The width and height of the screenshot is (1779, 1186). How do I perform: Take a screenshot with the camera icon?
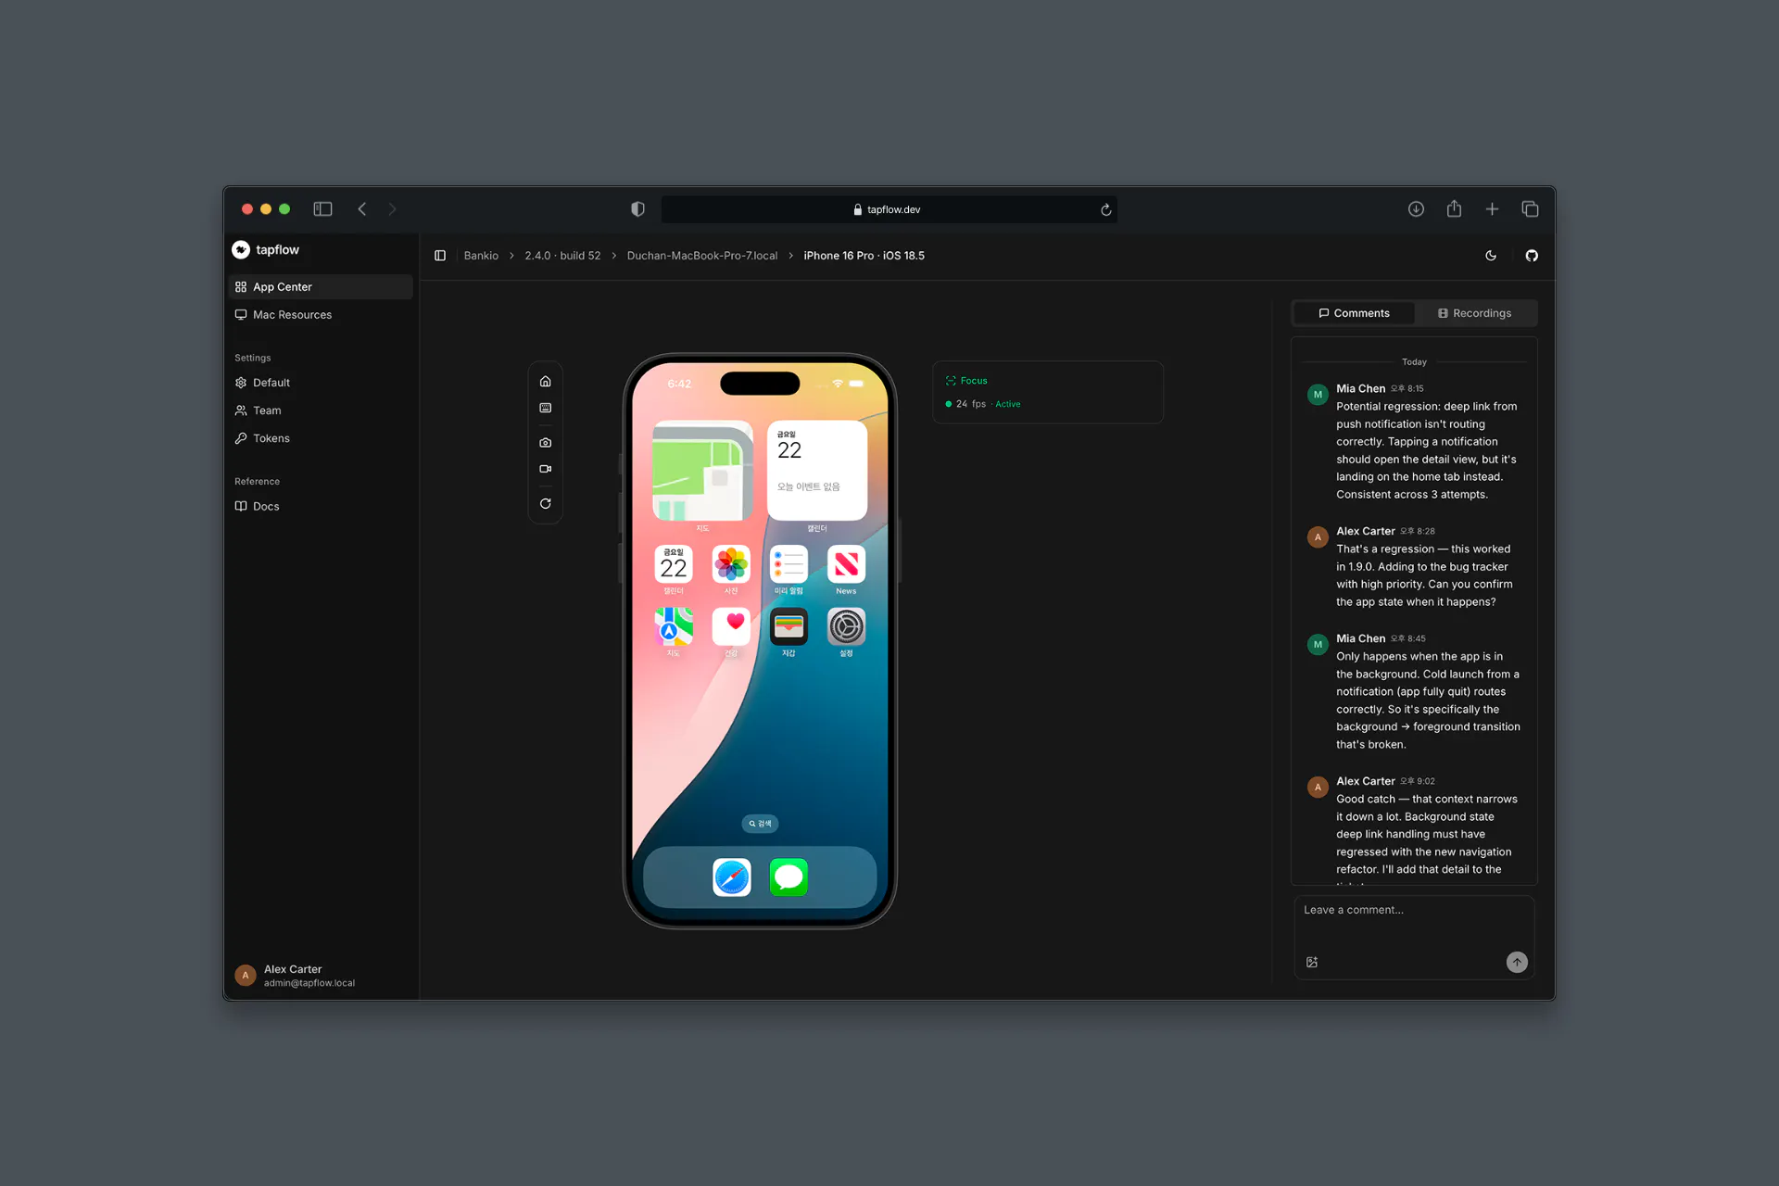point(545,443)
